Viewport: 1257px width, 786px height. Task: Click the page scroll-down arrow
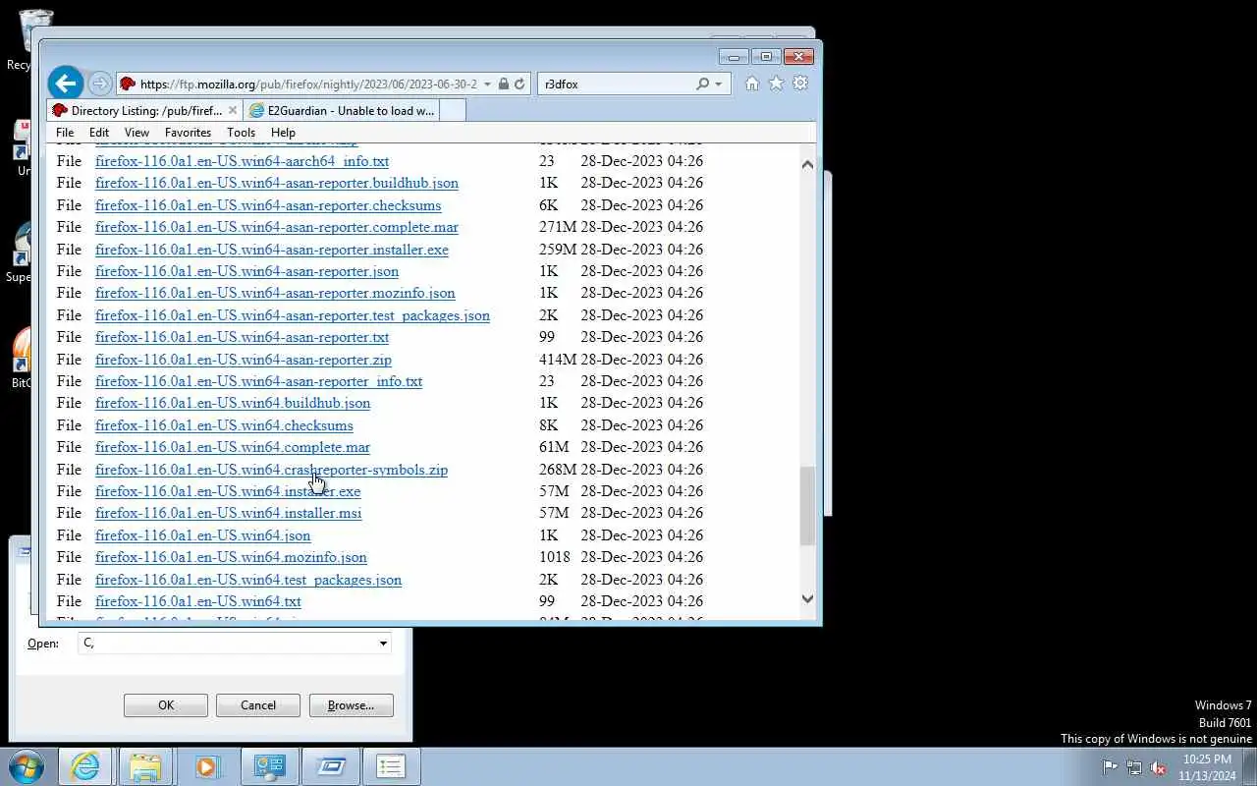pos(807,598)
